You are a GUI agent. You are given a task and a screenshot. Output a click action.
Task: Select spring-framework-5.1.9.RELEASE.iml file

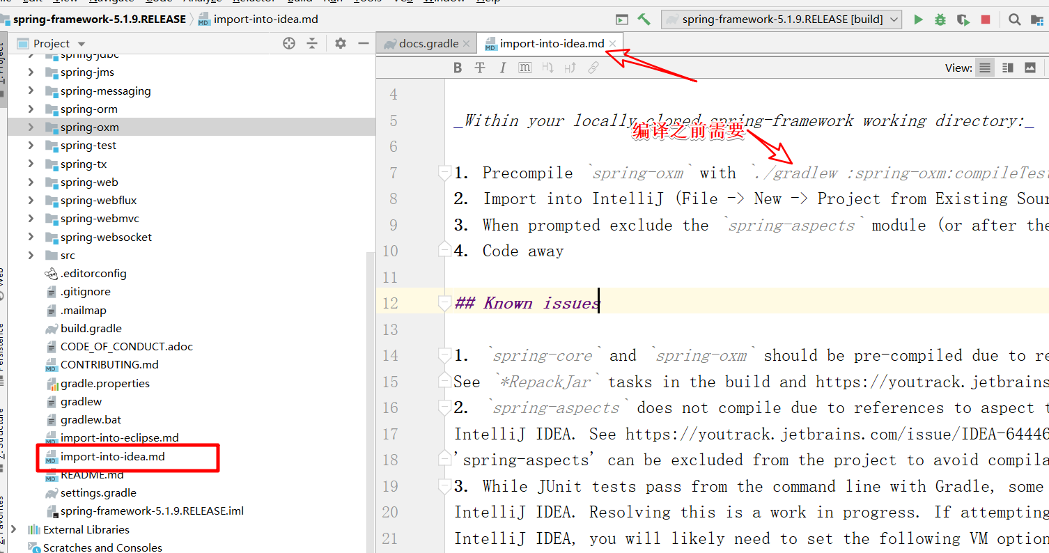coord(152,511)
